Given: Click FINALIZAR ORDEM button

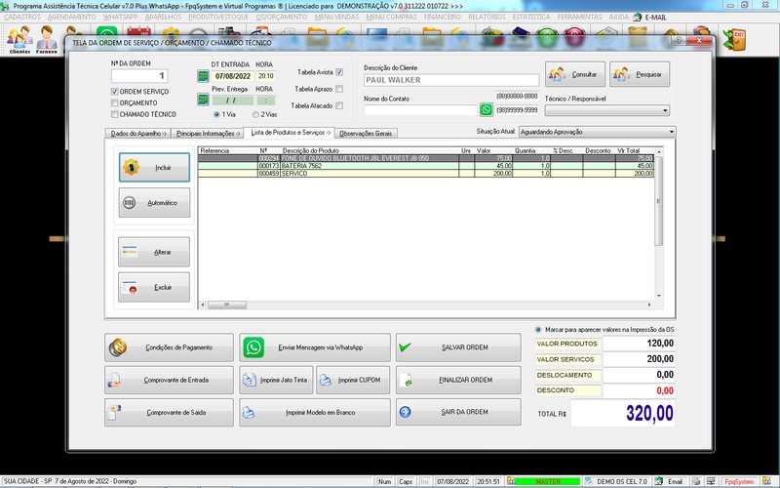Looking at the screenshot, I should pos(458,380).
